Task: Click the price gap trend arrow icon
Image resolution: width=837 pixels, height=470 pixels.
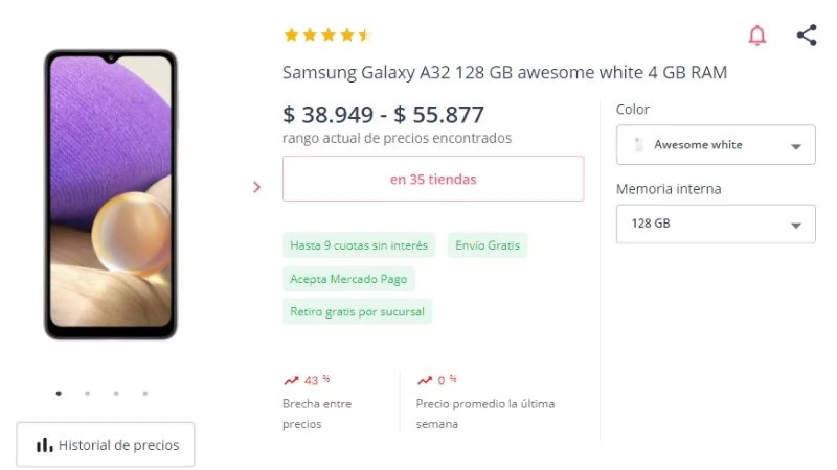Action: coord(291,381)
